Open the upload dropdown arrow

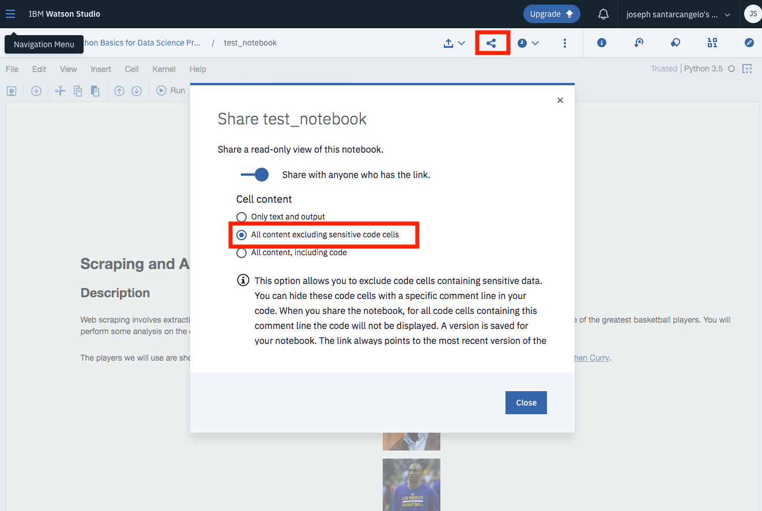coord(461,43)
